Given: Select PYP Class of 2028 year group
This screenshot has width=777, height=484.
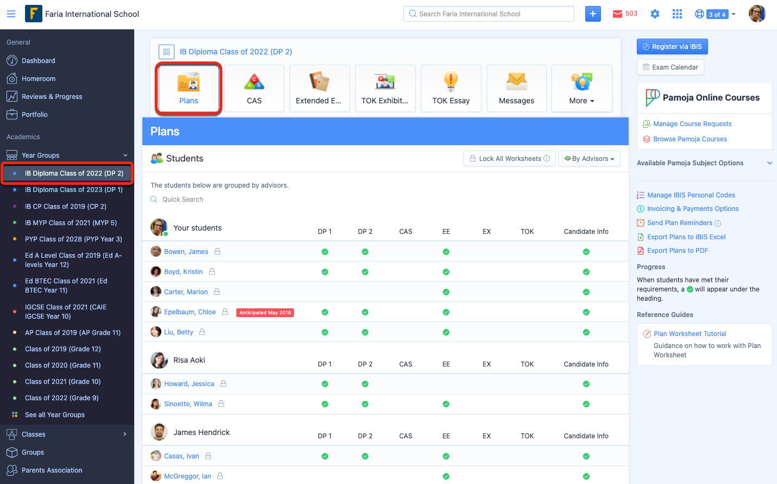Looking at the screenshot, I should point(73,239).
